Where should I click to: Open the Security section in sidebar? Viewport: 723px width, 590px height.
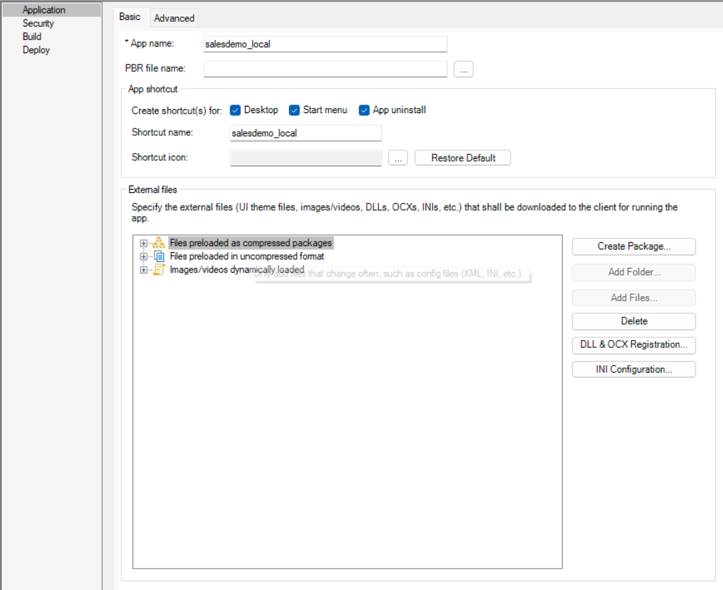click(x=38, y=23)
